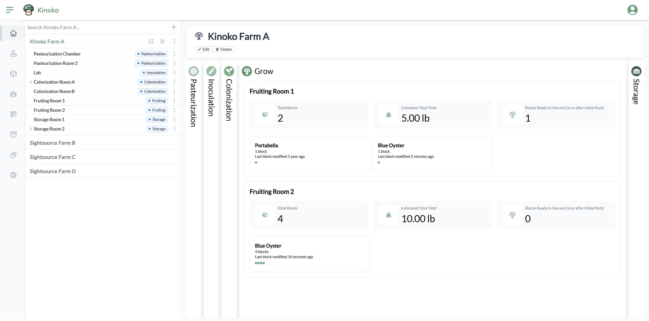
Task: Open settings gear in sidebar
Action: coord(13,175)
